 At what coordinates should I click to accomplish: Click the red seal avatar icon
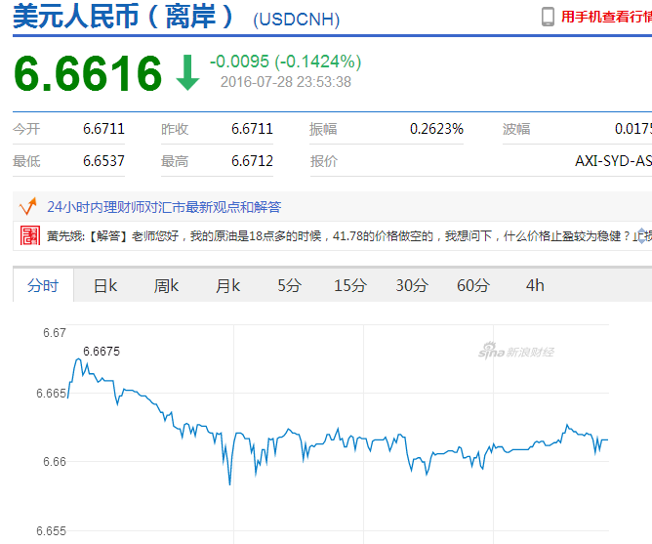coord(30,236)
